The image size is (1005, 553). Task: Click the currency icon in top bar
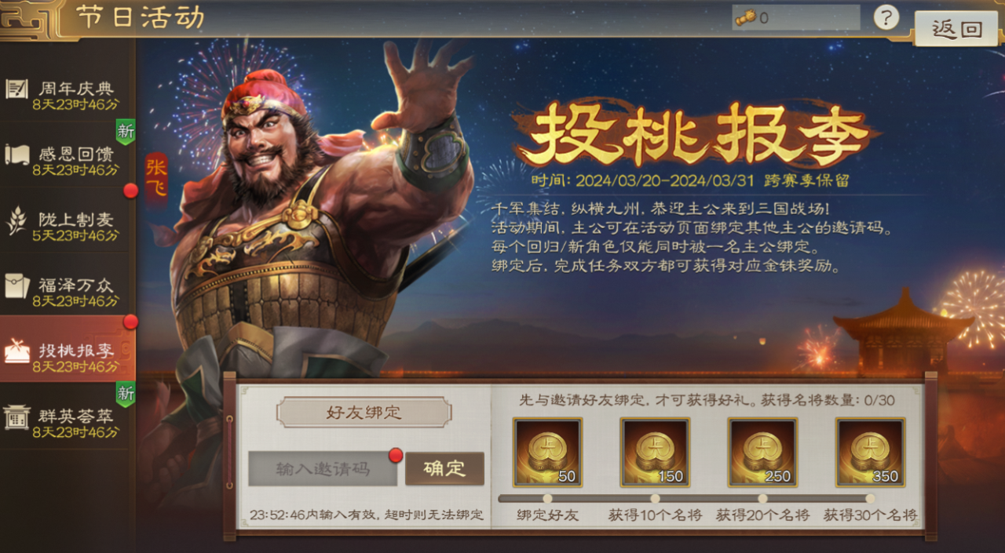[x=745, y=18]
